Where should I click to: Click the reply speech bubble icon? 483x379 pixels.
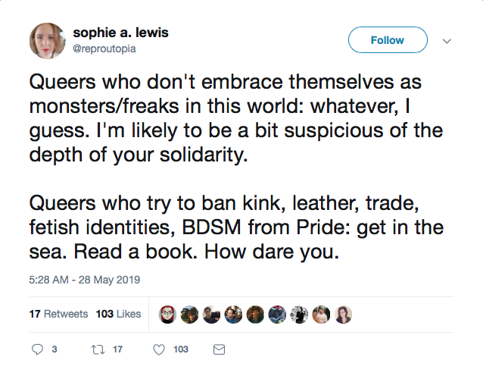click(x=37, y=349)
